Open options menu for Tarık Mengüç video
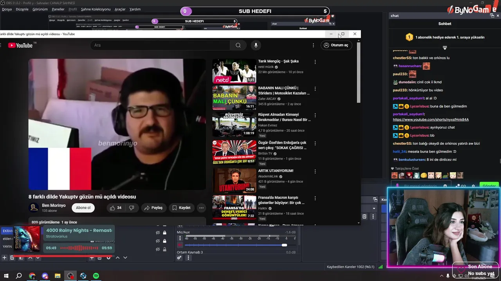The width and height of the screenshot is (501, 281). (x=315, y=62)
